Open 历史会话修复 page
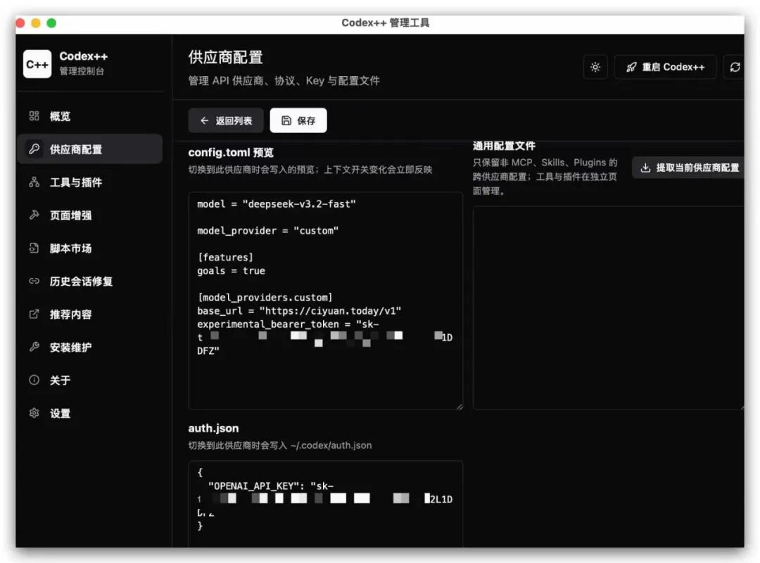Viewport: 760px width, 563px height. (x=89, y=281)
